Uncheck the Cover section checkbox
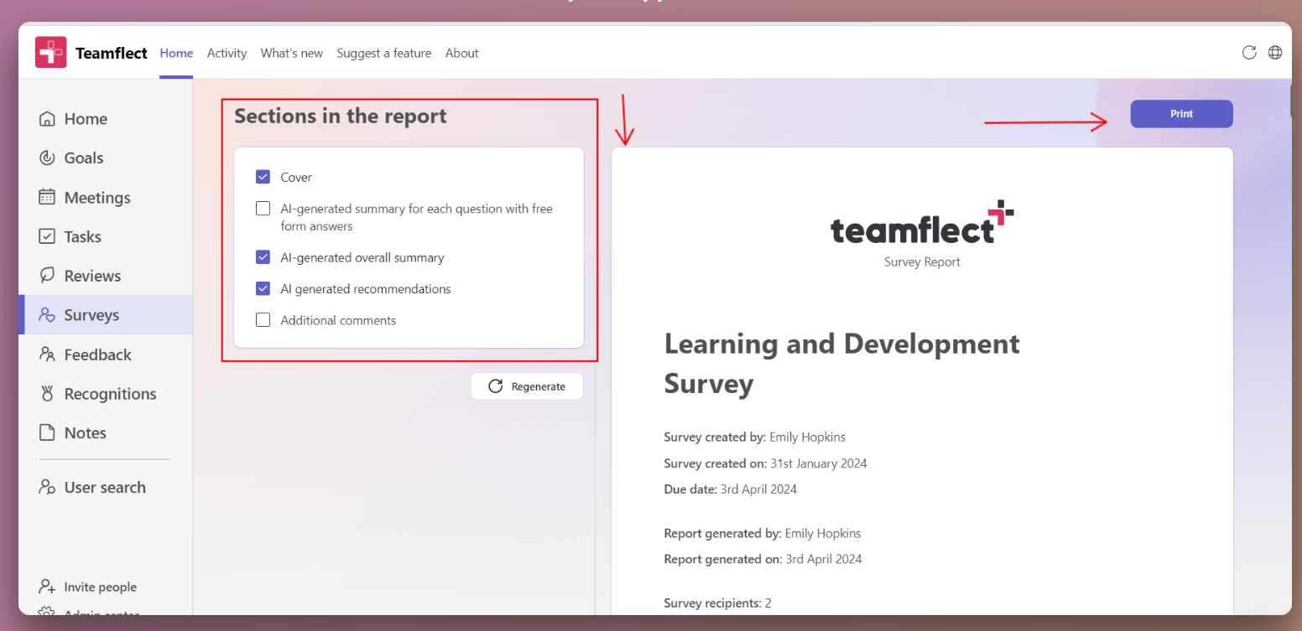This screenshot has width=1302, height=631. pos(263,177)
